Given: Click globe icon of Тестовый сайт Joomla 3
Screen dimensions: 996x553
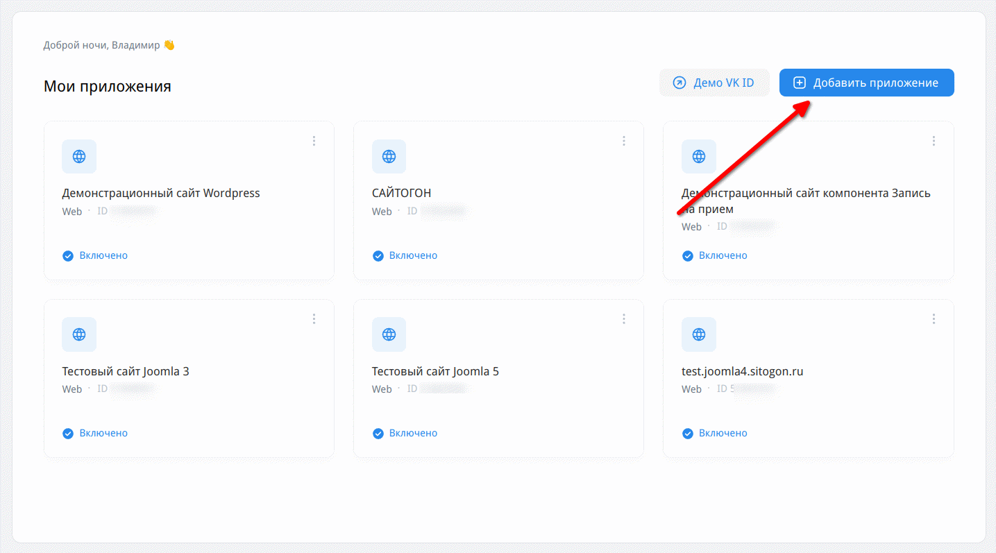Looking at the screenshot, I should [79, 334].
